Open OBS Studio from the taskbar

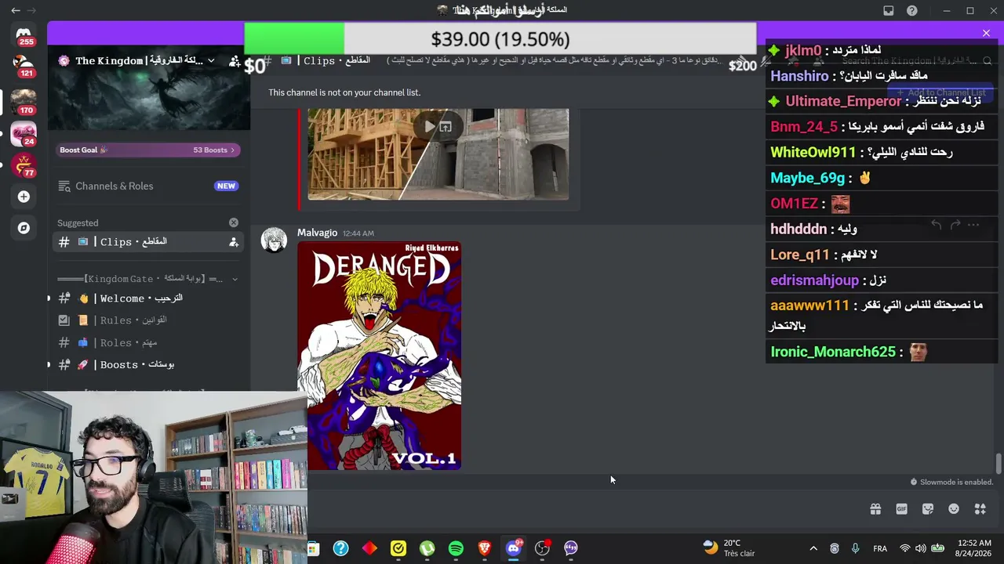(542, 548)
